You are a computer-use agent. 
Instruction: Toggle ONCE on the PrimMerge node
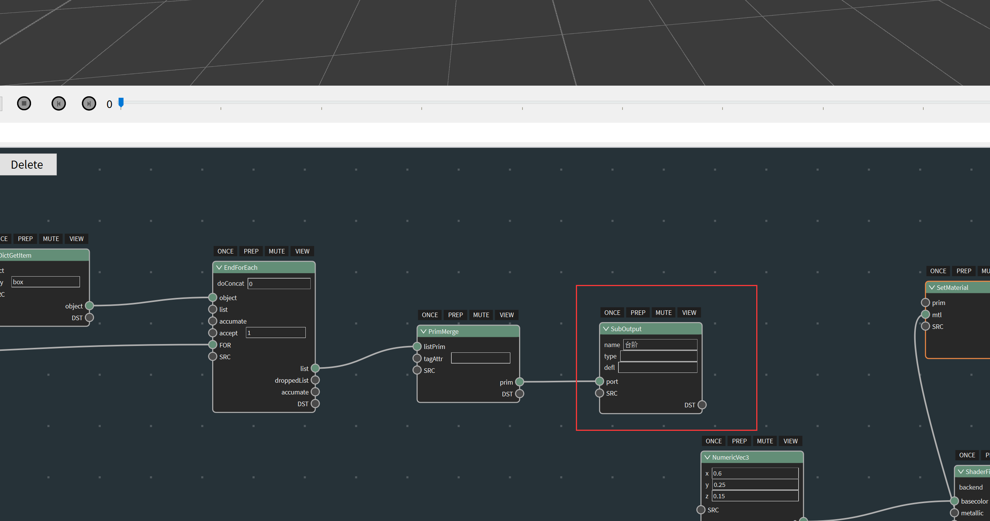pos(430,315)
